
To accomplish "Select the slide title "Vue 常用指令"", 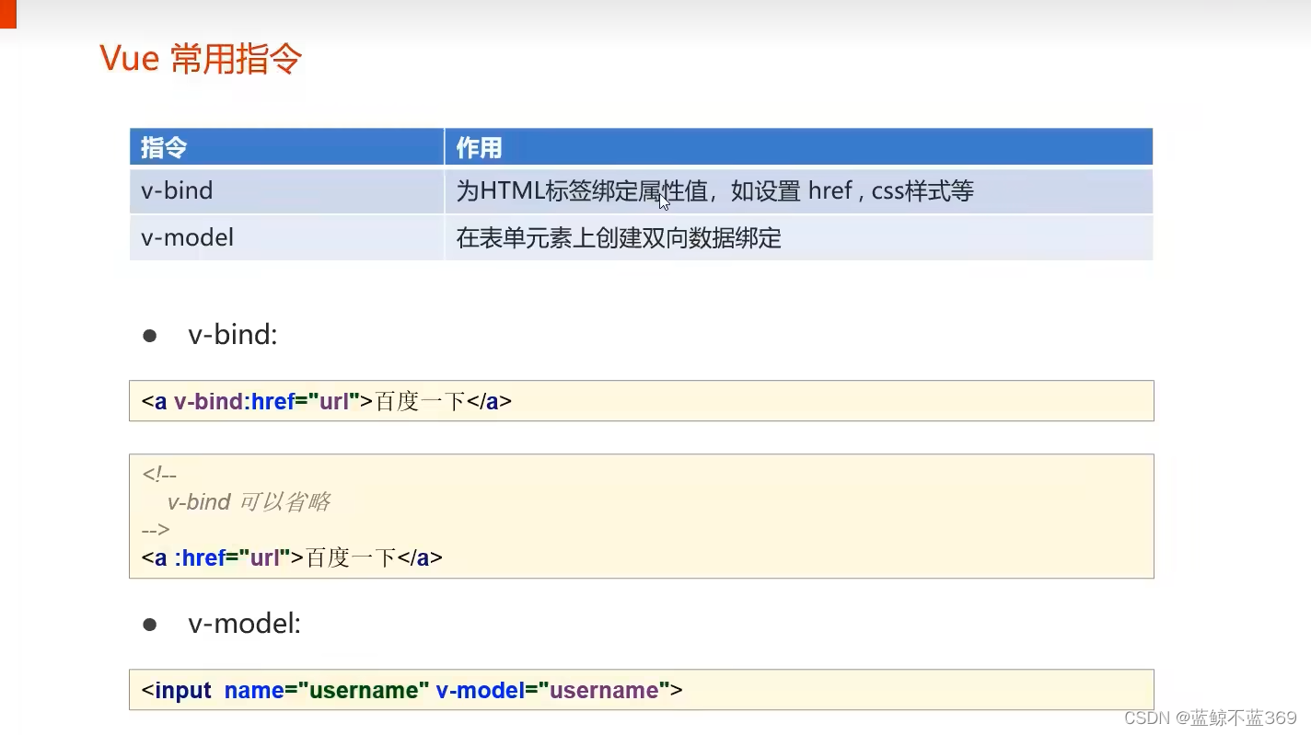I will click(201, 59).
